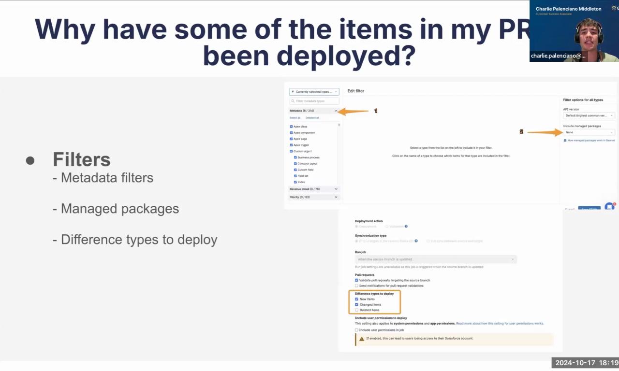The width and height of the screenshot is (619, 371).
Task: Select the Validation radio button
Action: click(x=387, y=226)
